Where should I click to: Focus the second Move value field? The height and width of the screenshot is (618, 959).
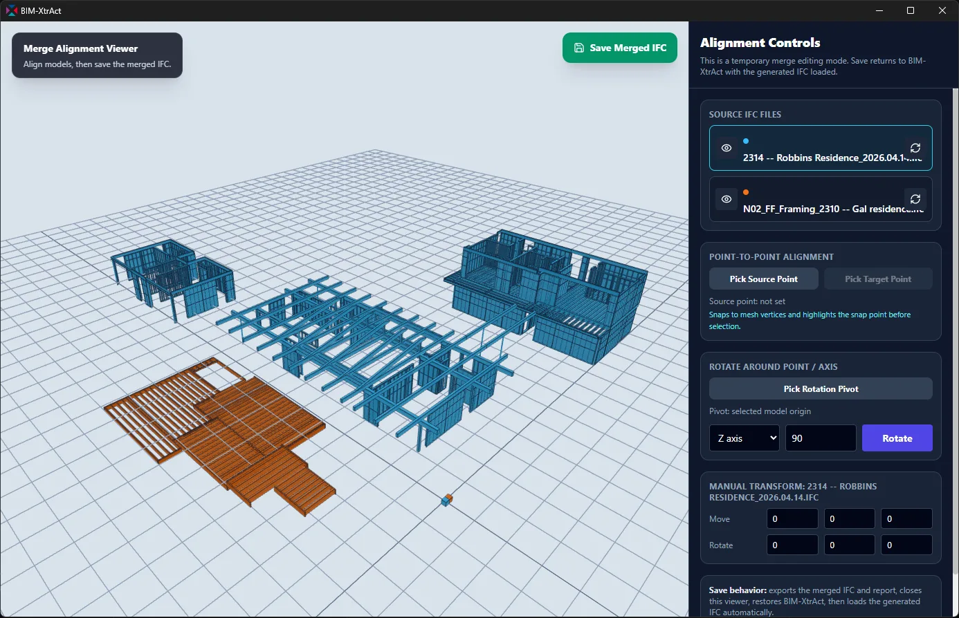click(x=850, y=519)
